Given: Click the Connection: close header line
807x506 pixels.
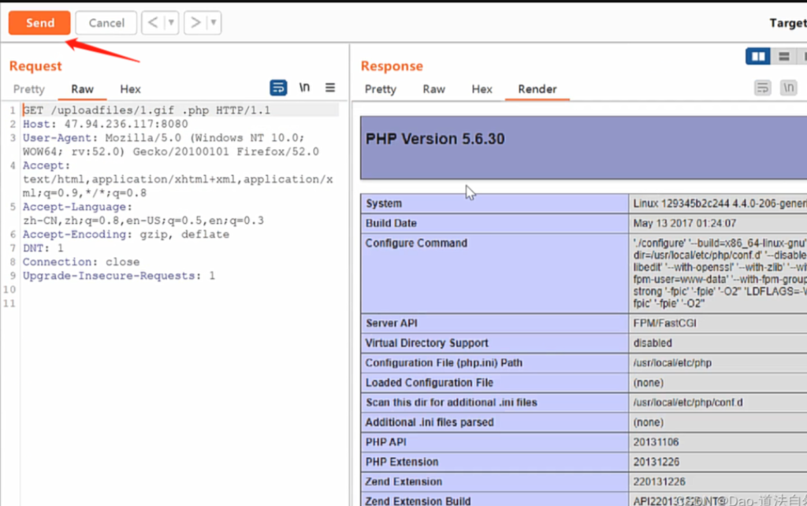Looking at the screenshot, I should tap(81, 262).
